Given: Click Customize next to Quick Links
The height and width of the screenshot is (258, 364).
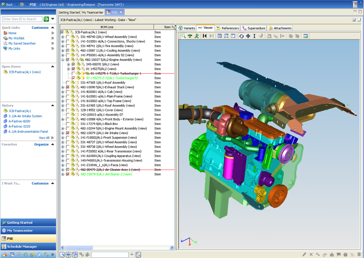Looking at the screenshot, I should 40,27.
